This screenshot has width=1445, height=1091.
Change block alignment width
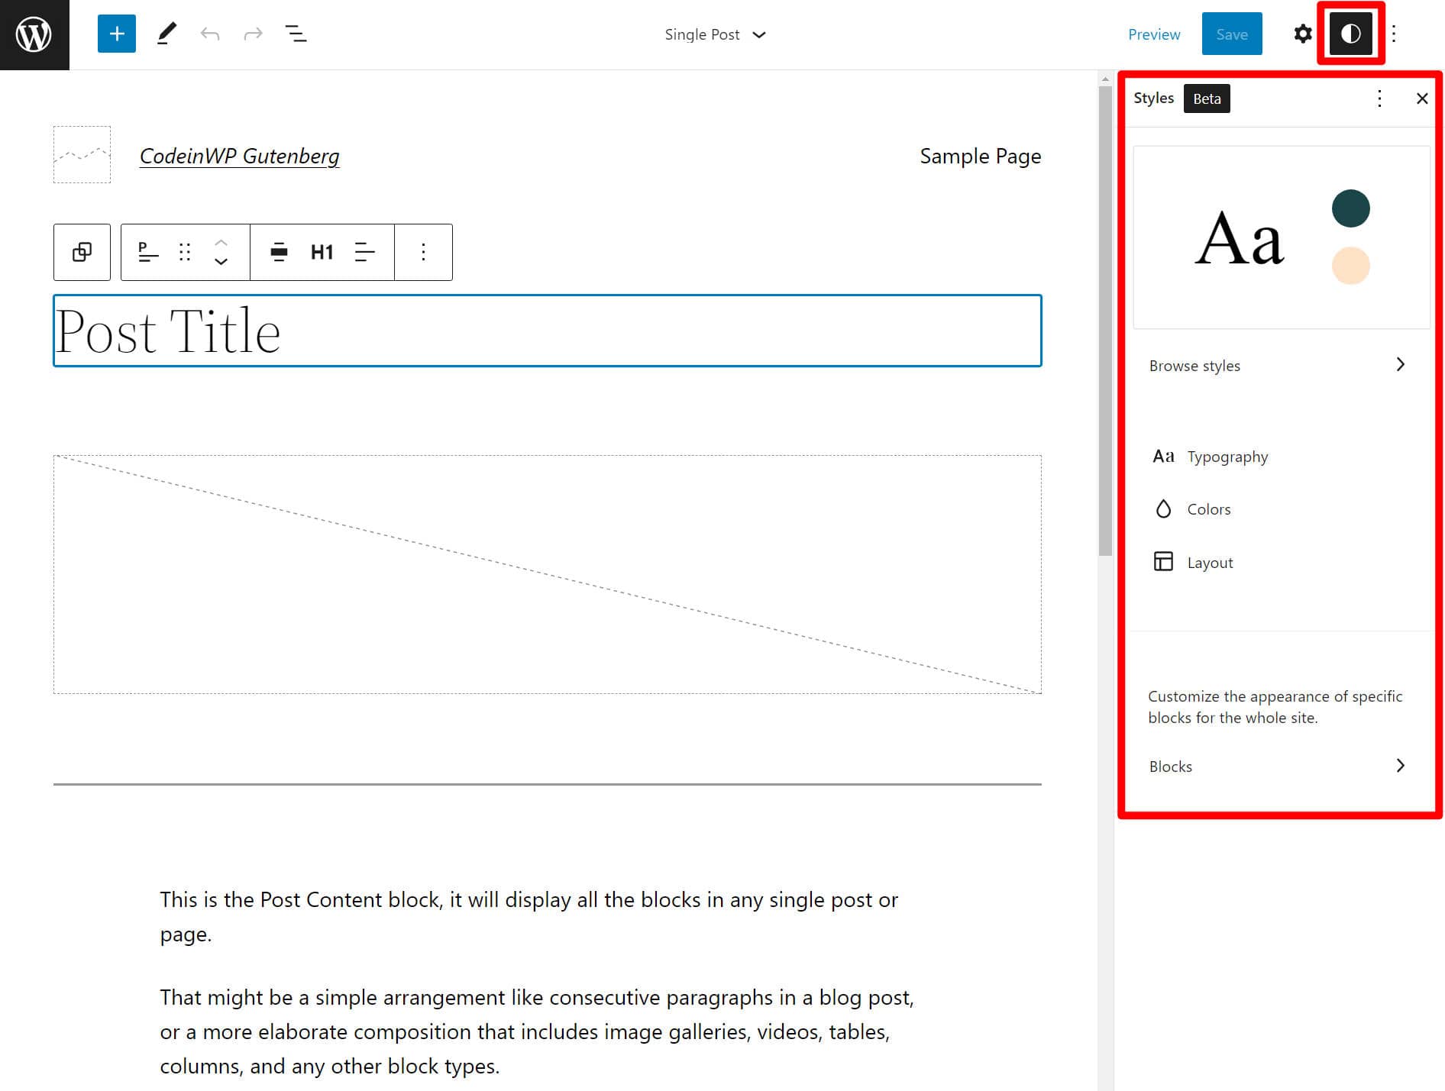tap(279, 252)
